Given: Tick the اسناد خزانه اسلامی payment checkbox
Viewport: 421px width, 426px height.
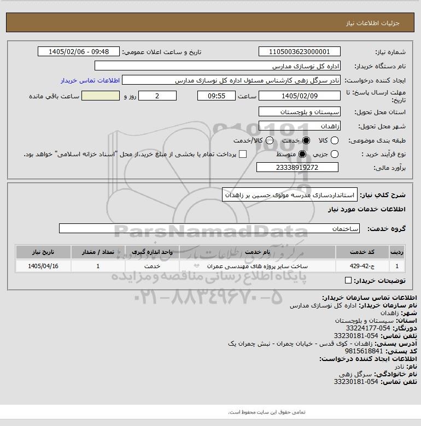Looking at the screenshot, I should (x=243, y=155).
